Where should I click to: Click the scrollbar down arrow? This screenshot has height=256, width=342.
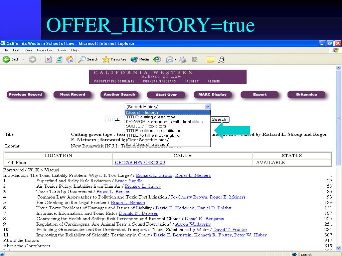click(338, 248)
